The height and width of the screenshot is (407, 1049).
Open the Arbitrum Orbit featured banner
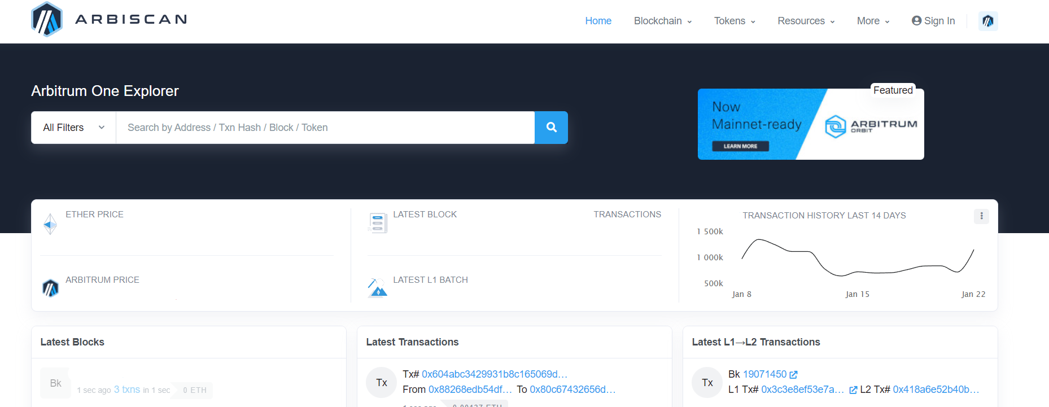(x=811, y=124)
